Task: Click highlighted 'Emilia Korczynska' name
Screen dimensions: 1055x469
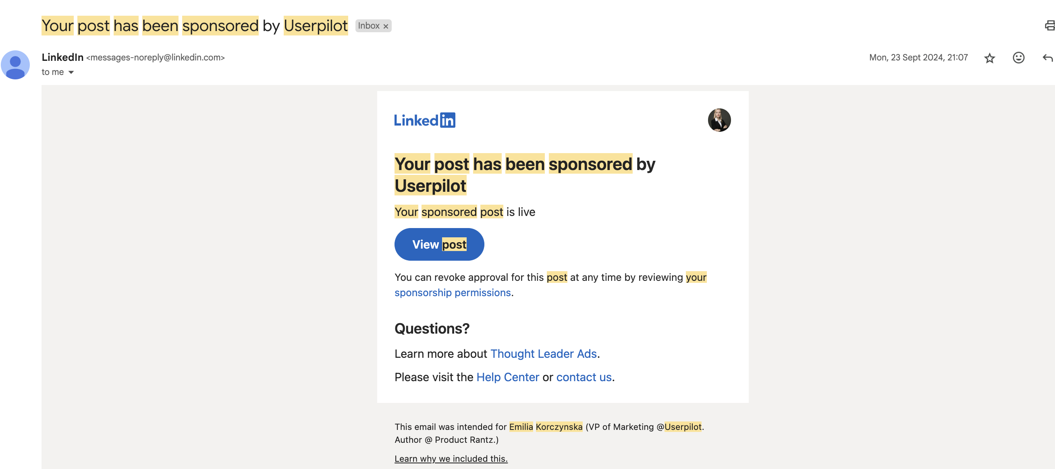Action: click(546, 426)
